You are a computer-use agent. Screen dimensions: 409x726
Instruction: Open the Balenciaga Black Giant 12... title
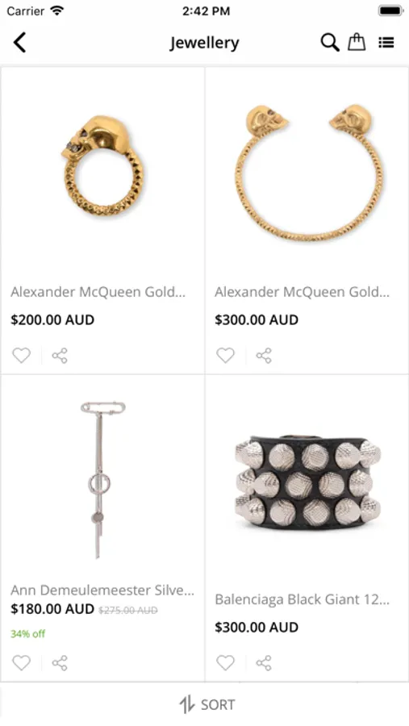302,599
